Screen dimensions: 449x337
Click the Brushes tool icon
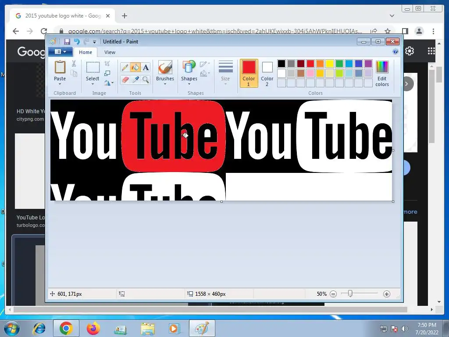click(x=165, y=67)
